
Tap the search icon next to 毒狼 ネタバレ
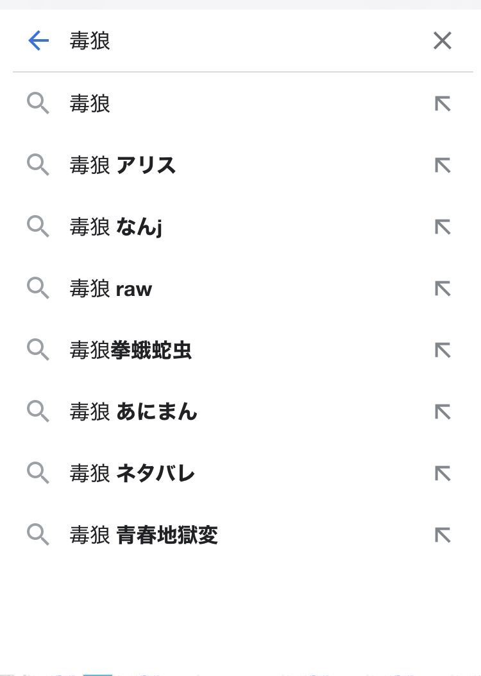[38, 473]
